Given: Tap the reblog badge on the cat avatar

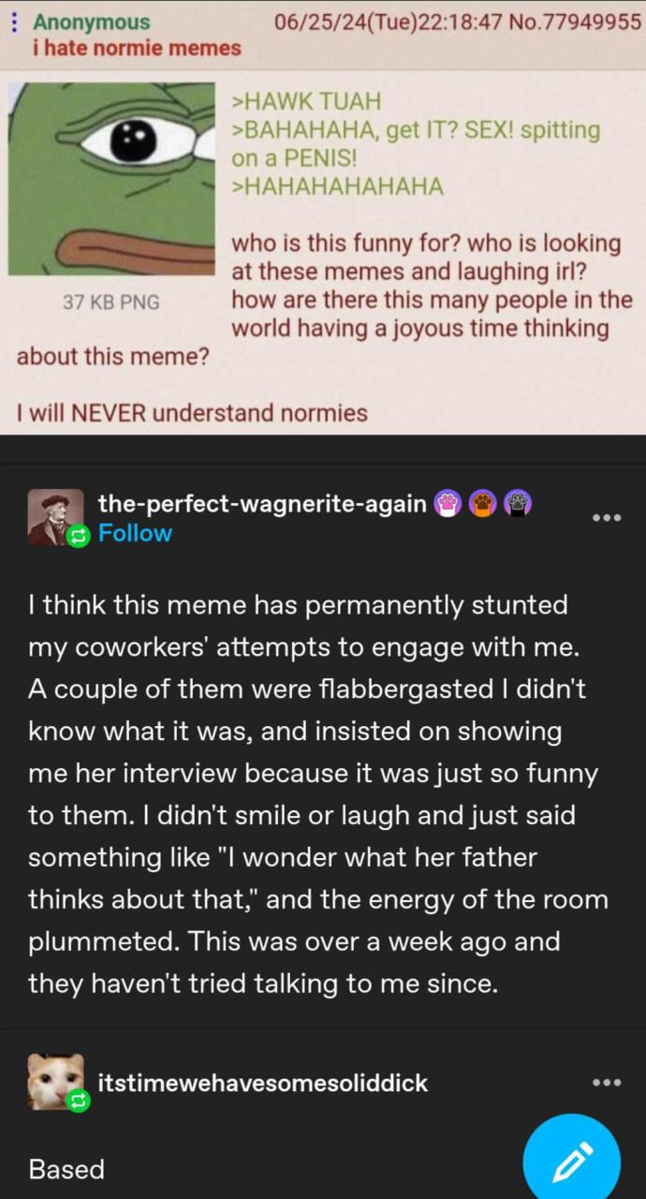Looking at the screenshot, I should (79, 1099).
